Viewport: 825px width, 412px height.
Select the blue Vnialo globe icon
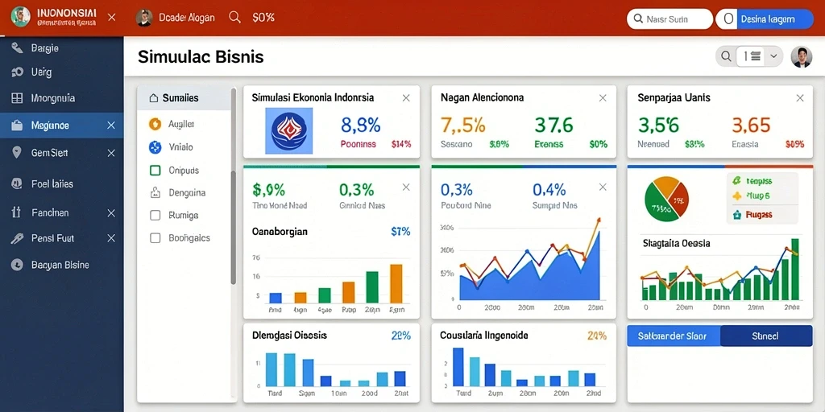(x=155, y=147)
